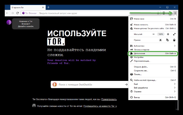Click the purple Tor onion logo icon

click(9, 22)
